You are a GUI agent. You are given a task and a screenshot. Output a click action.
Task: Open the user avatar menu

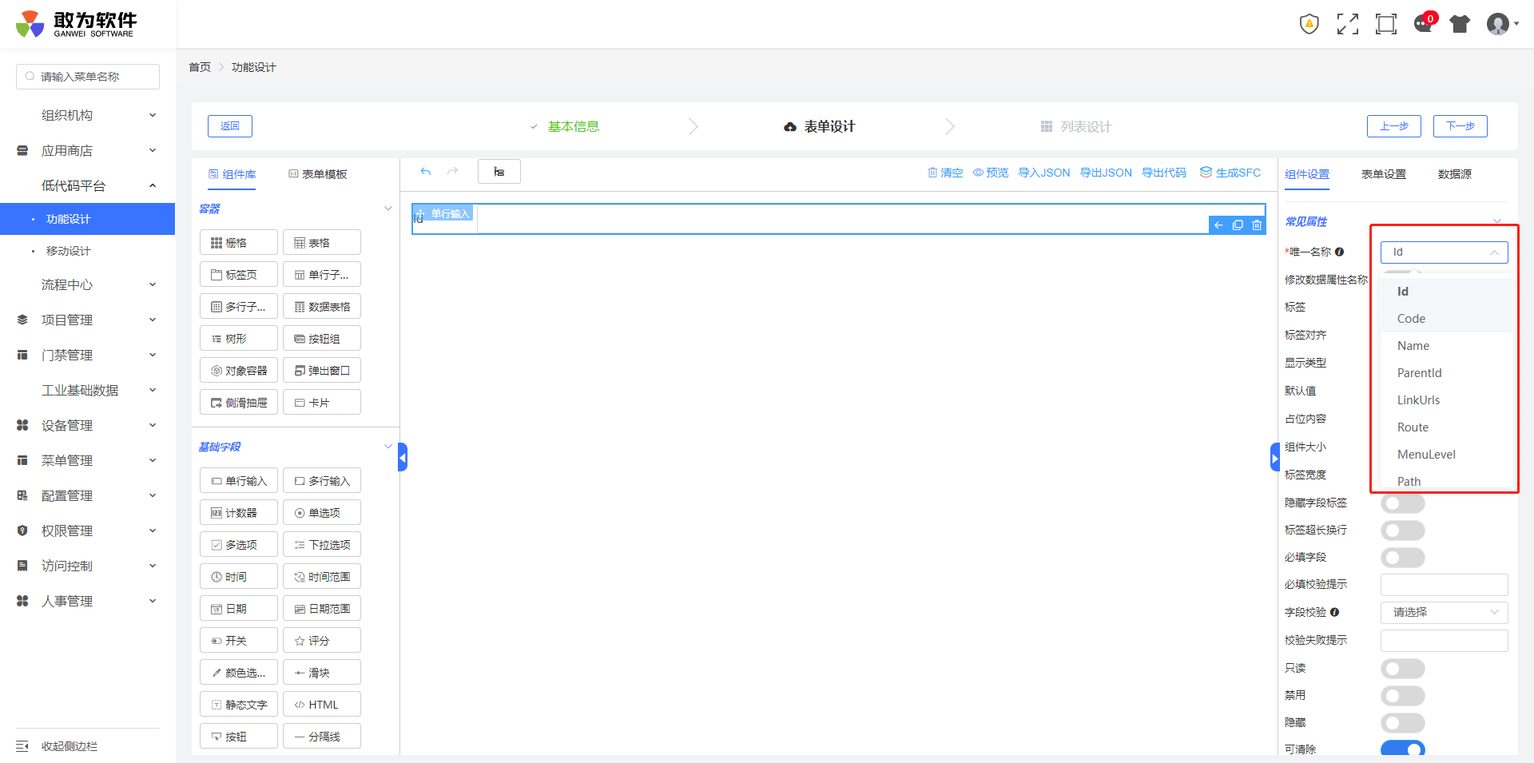coord(1501,24)
